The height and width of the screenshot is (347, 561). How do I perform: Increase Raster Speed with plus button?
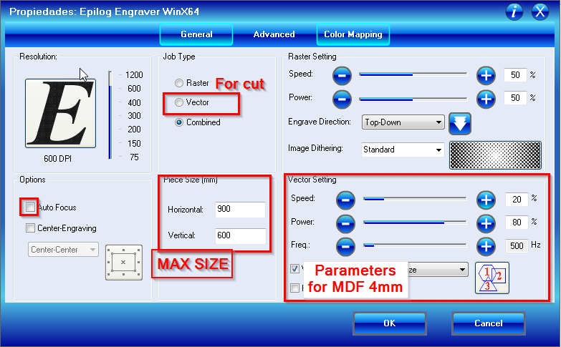pyautogui.click(x=486, y=76)
